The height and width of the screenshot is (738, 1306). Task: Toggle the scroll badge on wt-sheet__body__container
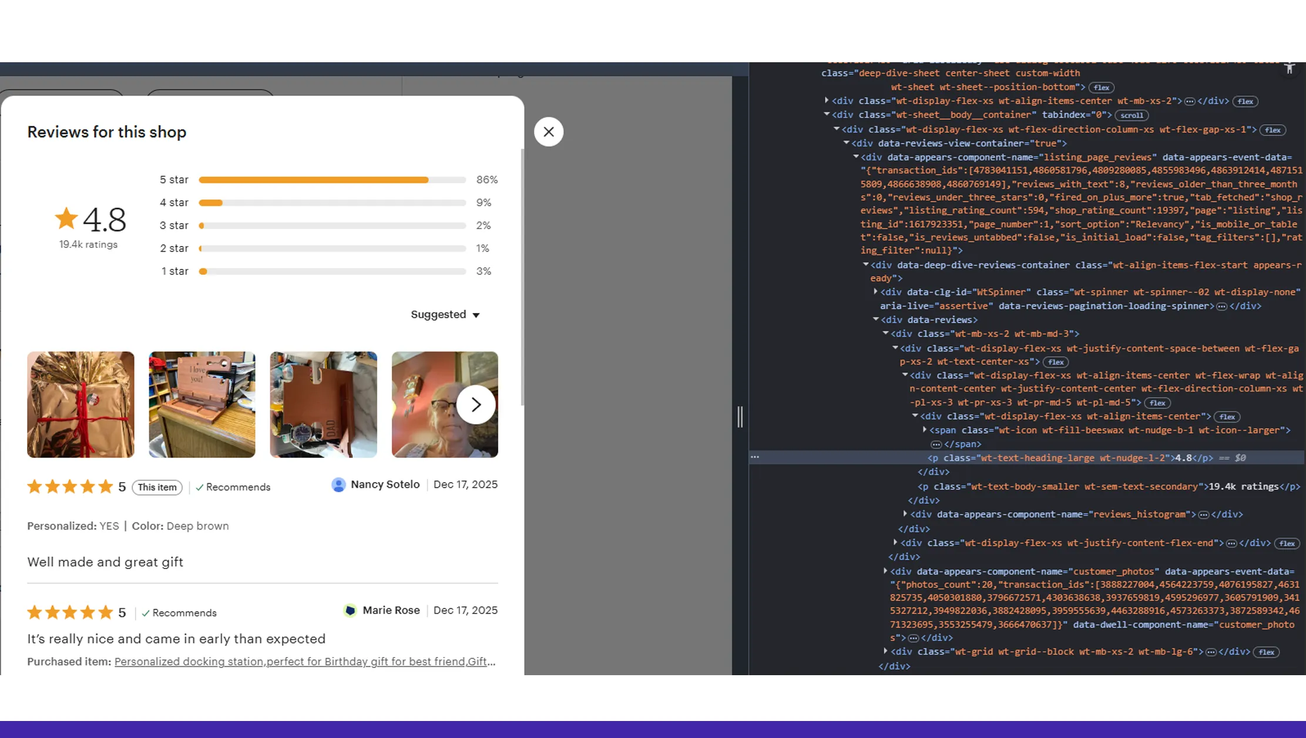point(1132,115)
